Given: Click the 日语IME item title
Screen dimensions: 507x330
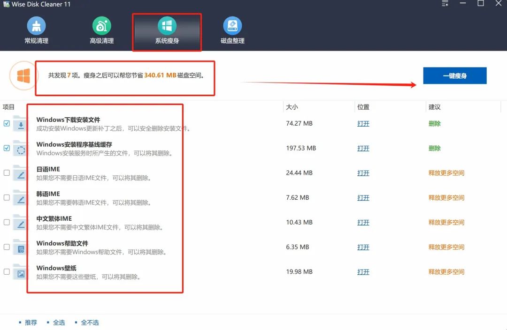Looking at the screenshot, I should point(48,169).
